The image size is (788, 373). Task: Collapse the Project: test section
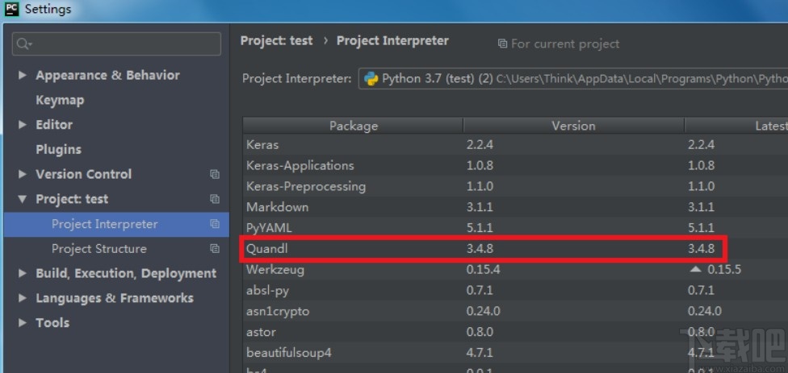pos(23,200)
